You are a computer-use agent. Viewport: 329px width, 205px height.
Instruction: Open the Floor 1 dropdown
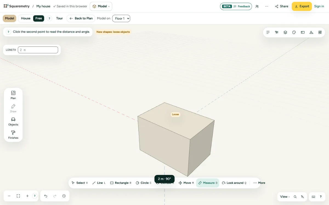pyautogui.click(x=121, y=19)
